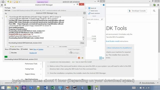Viewport: 160px width, 90px height.
Task: Click Invert selection in Explorer ribbon
Action: tap(94, 13)
